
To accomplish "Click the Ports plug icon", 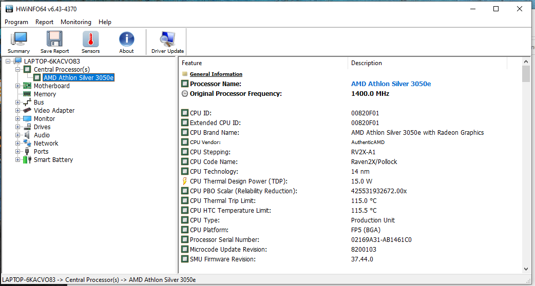I will click(27, 151).
